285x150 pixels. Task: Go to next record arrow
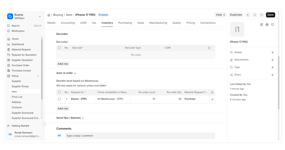pyautogui.click(x=255, y=15)
